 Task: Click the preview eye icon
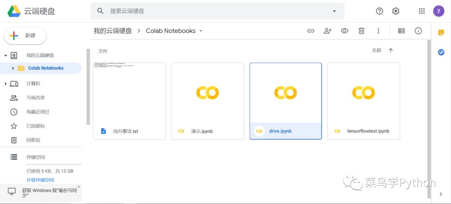[345, 31]
